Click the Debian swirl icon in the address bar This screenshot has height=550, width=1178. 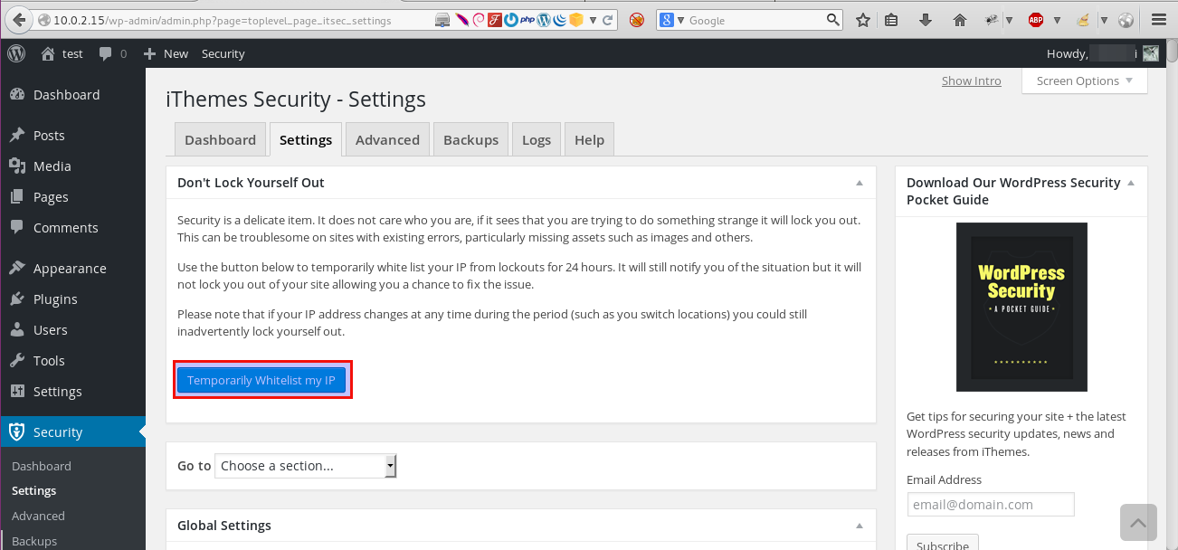click(478, 20)
